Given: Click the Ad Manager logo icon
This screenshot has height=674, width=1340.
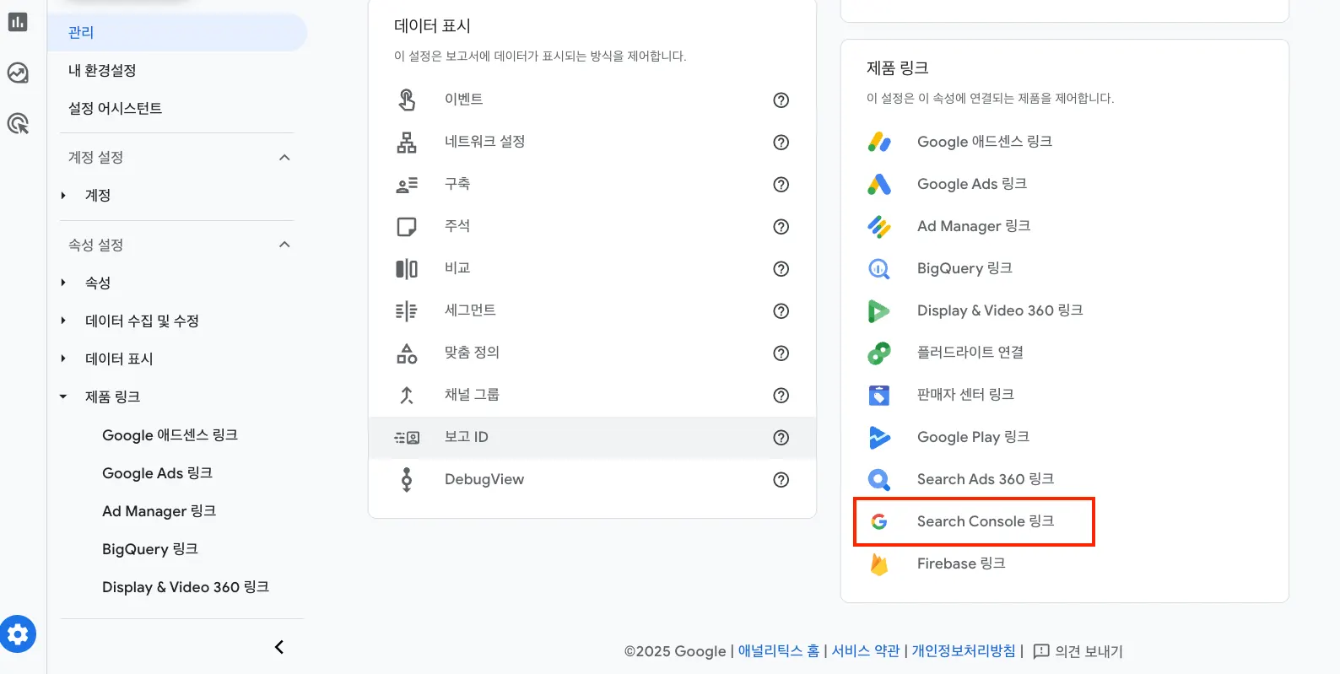Looking at the screenshot, I should (x=879, y=226).
